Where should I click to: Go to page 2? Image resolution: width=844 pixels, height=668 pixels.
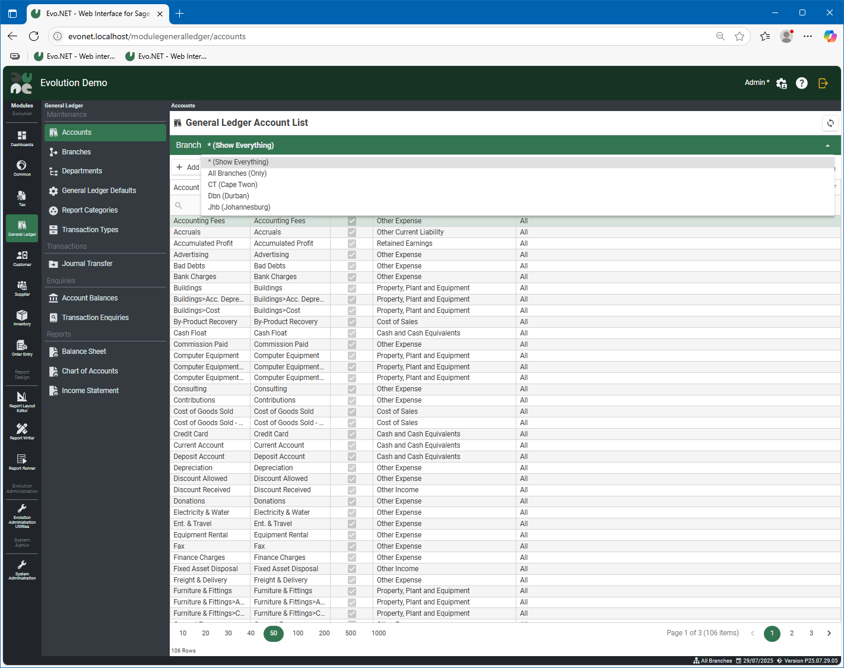[792, 634]
